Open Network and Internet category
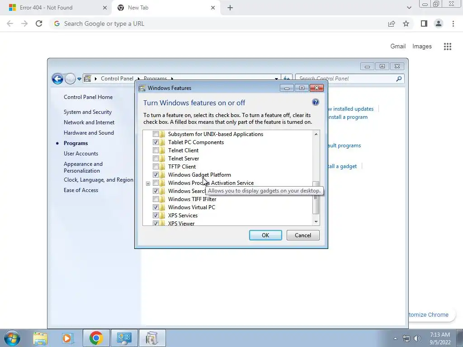463x347 pixels. (x=89, y=122)
